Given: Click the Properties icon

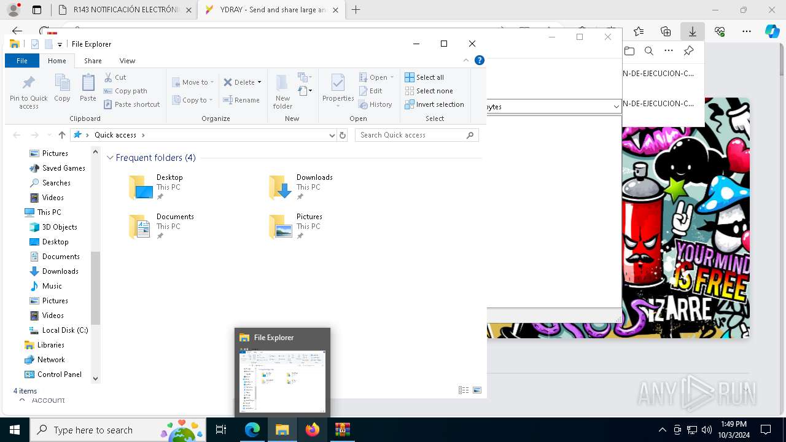Looking at the screenshot, I should [338, 90].
